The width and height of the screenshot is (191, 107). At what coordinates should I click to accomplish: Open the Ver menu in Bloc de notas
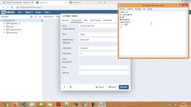click(x=144, y=9)
